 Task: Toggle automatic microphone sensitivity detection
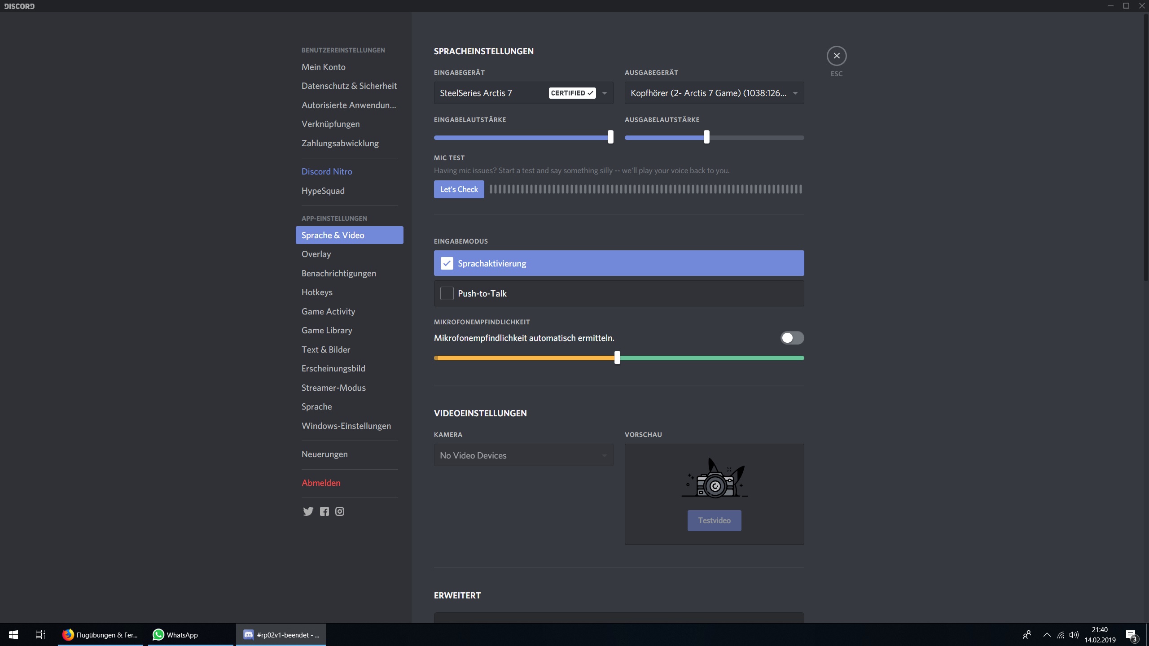tap(792, 338)
